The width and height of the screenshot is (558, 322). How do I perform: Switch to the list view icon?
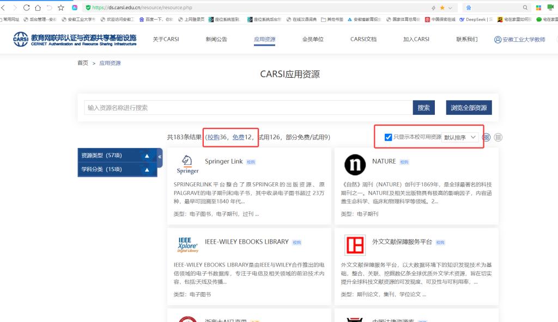[x=498, y=138]
